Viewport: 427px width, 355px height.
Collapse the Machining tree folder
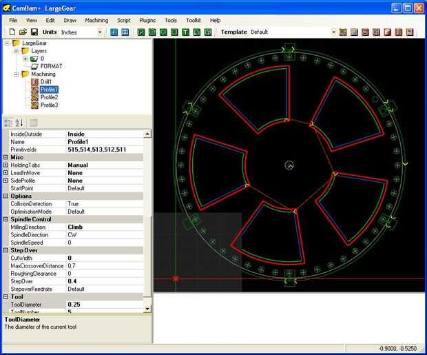(16, 74)
